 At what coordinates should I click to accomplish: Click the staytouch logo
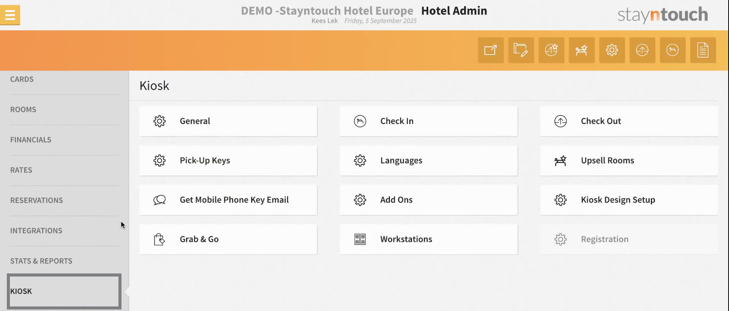[663, 15]
